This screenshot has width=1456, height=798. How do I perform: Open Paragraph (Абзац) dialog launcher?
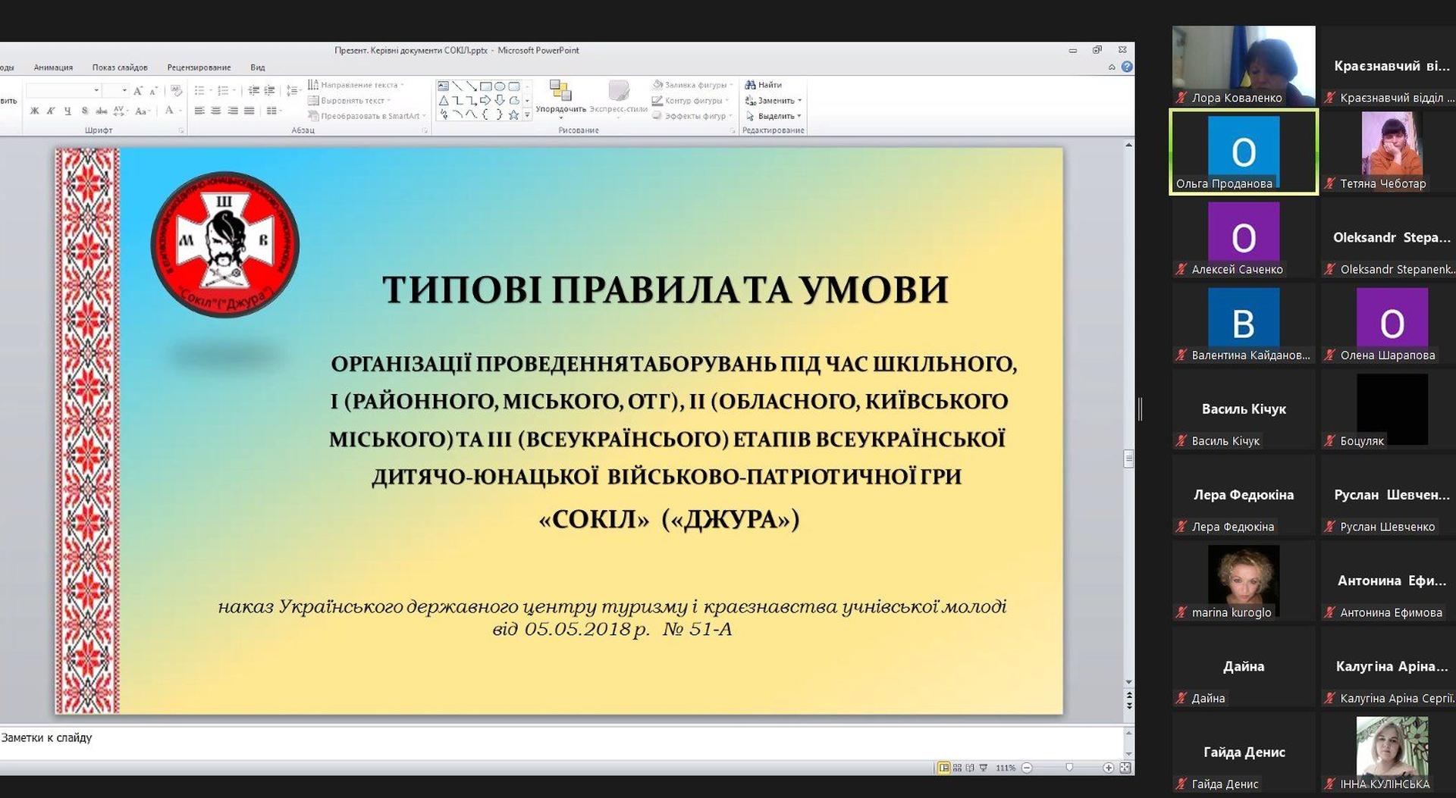425,131
